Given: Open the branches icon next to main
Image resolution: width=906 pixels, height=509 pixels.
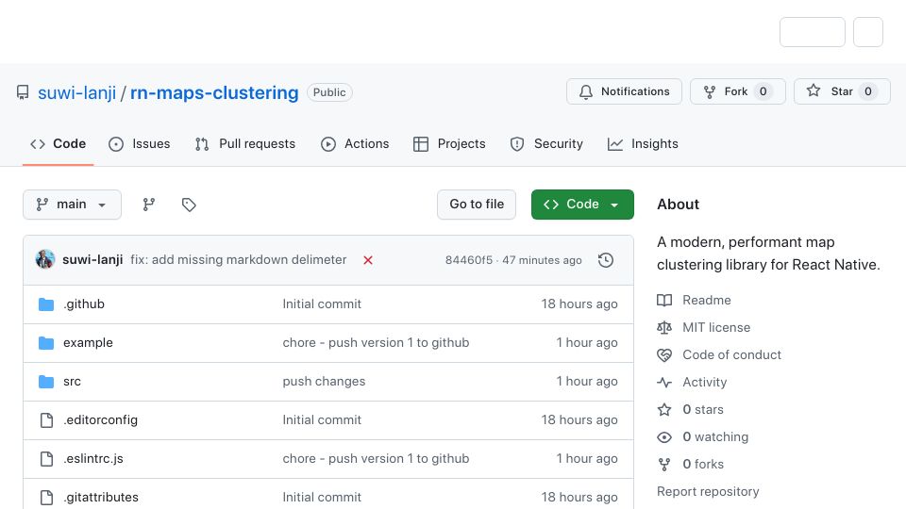Looking at the screenshot, I should 149,205.
